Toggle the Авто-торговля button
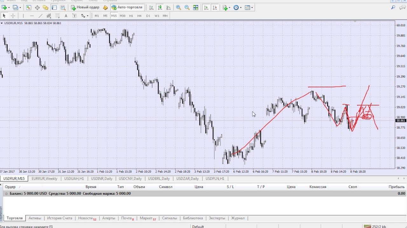The width and height of the screenshot is (407, 228). click(x=127, y=7)
